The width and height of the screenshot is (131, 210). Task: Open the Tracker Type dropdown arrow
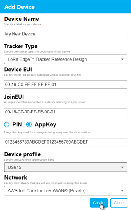(122, 59)
